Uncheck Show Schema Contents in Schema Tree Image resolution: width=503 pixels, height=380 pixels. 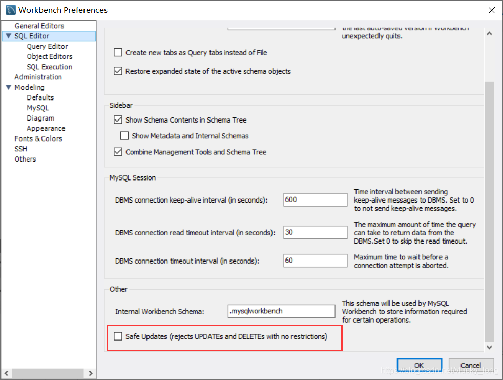click(x=118, y=120)
